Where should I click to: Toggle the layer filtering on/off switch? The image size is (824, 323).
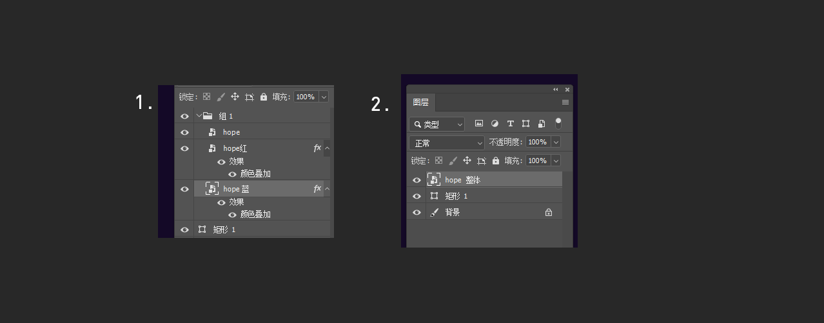(558, 123)
